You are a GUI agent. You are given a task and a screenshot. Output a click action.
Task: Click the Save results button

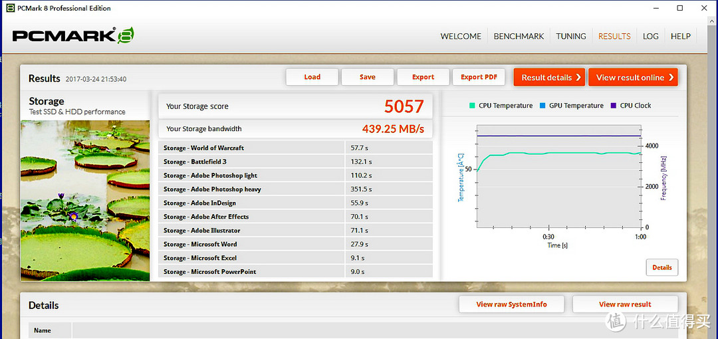[368, 77]
